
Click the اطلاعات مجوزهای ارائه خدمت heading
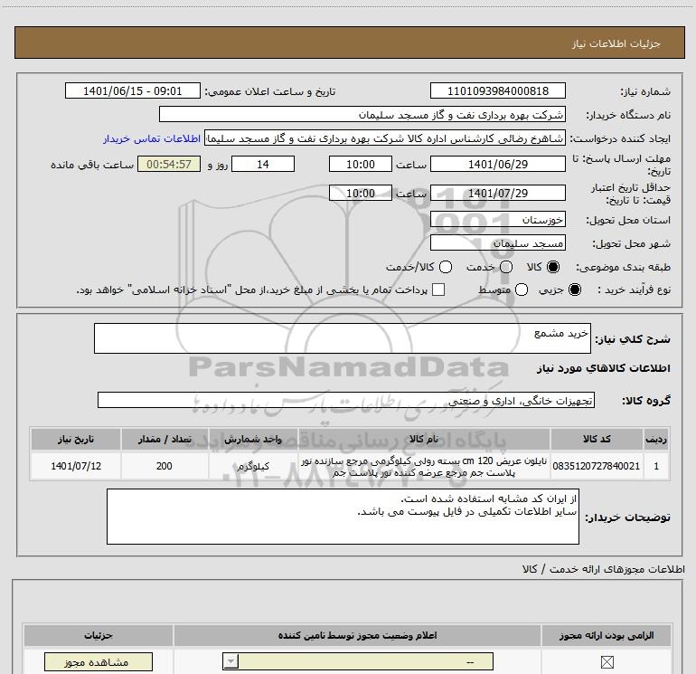pyautogui.click(x=604, y=569)
